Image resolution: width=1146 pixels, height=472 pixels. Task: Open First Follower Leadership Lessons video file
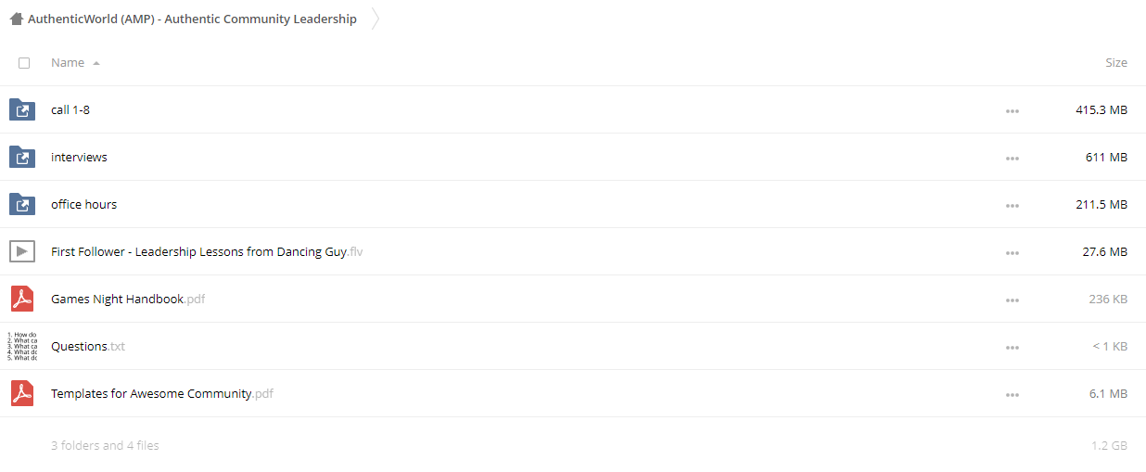coord(207,251)
